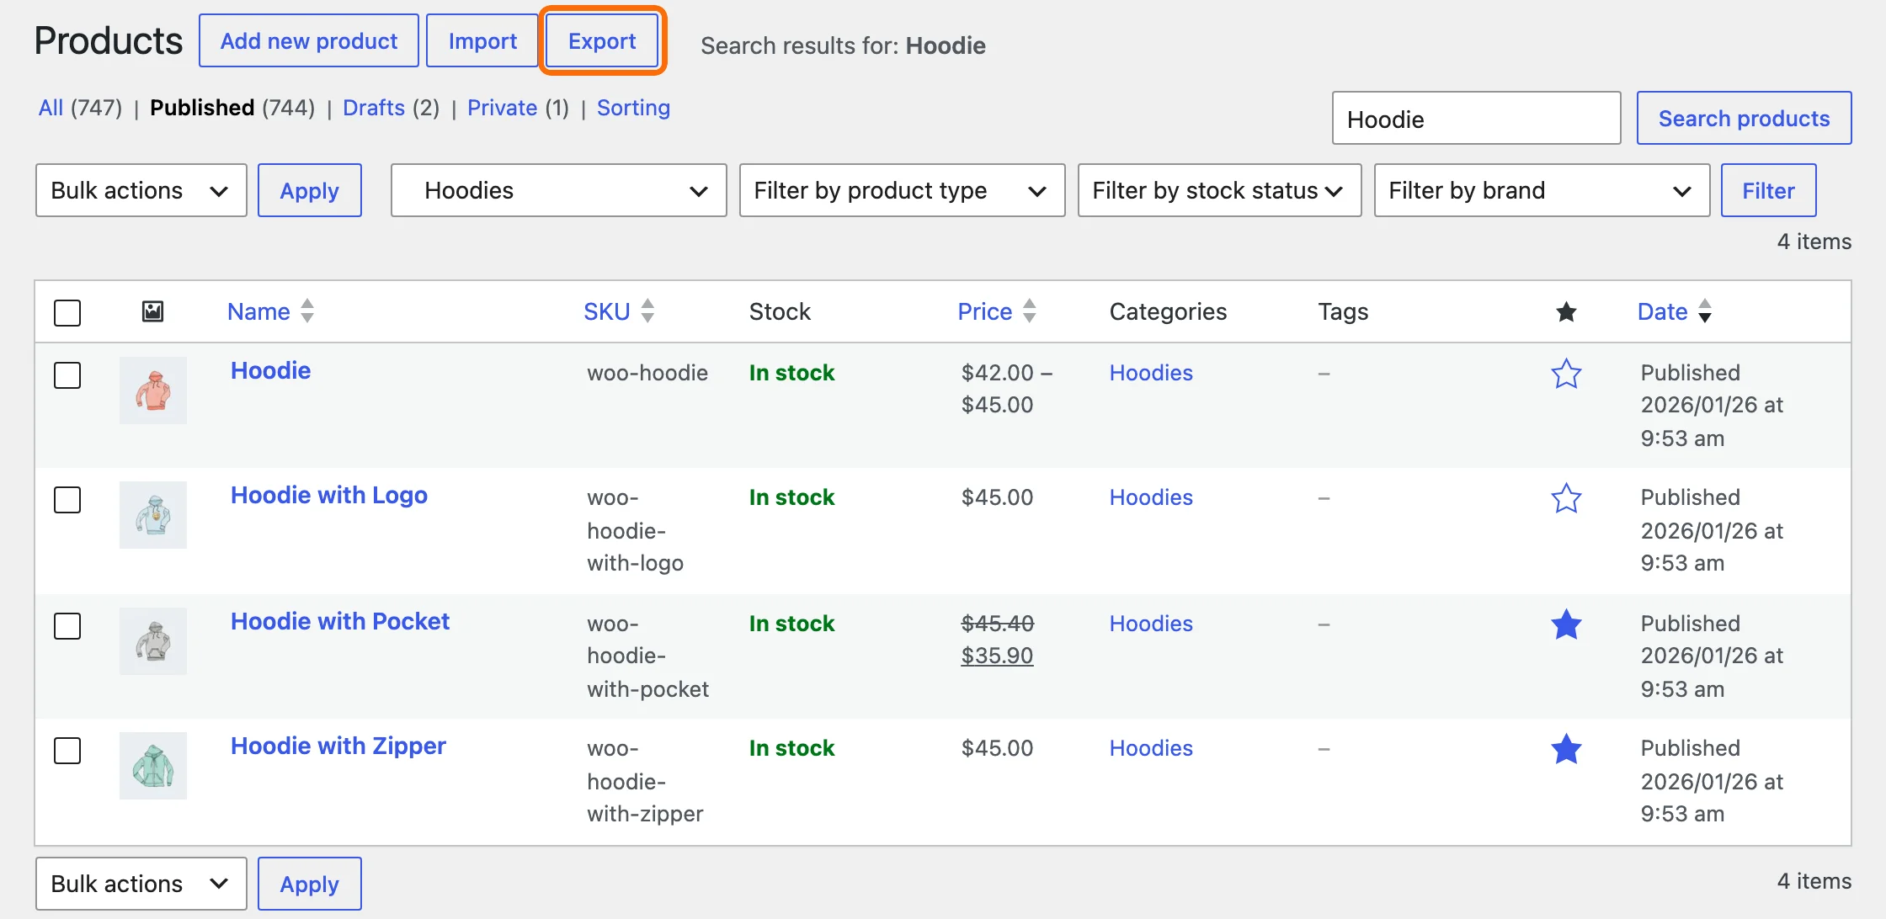This screenshot has height=919, width=1886.
Task: Select the Hoodie with Logo checkbox
Action: click(67, 500)
